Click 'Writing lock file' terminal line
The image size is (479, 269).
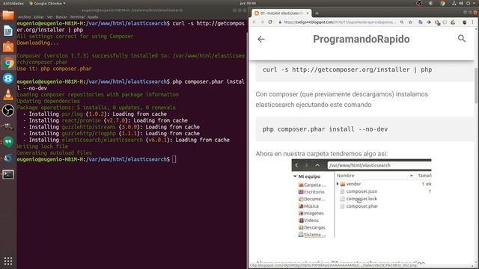click(x=43, y=146)
